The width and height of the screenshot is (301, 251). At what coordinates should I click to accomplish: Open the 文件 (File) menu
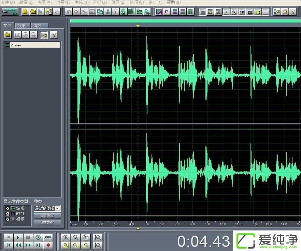[x=8, y=2]
